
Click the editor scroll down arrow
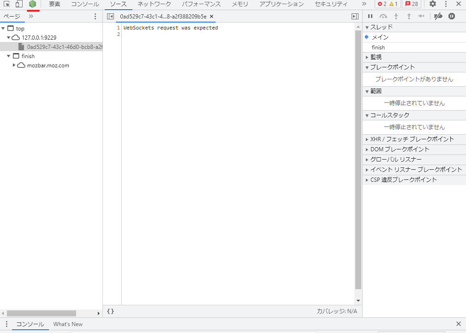pyautogui.click(x=358, y=301)
